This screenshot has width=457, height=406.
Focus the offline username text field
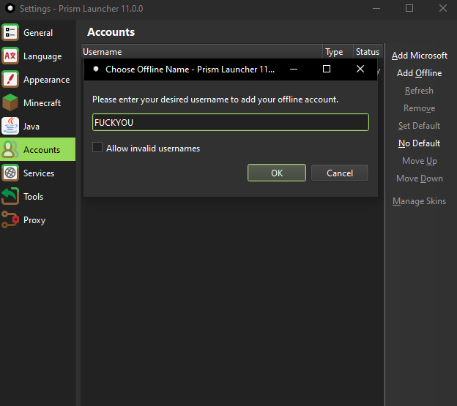click(231, 122)
